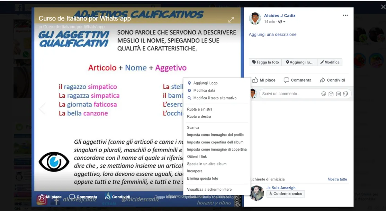
Task: Close the photo viewer with X
Action: (x=383, y=7)
